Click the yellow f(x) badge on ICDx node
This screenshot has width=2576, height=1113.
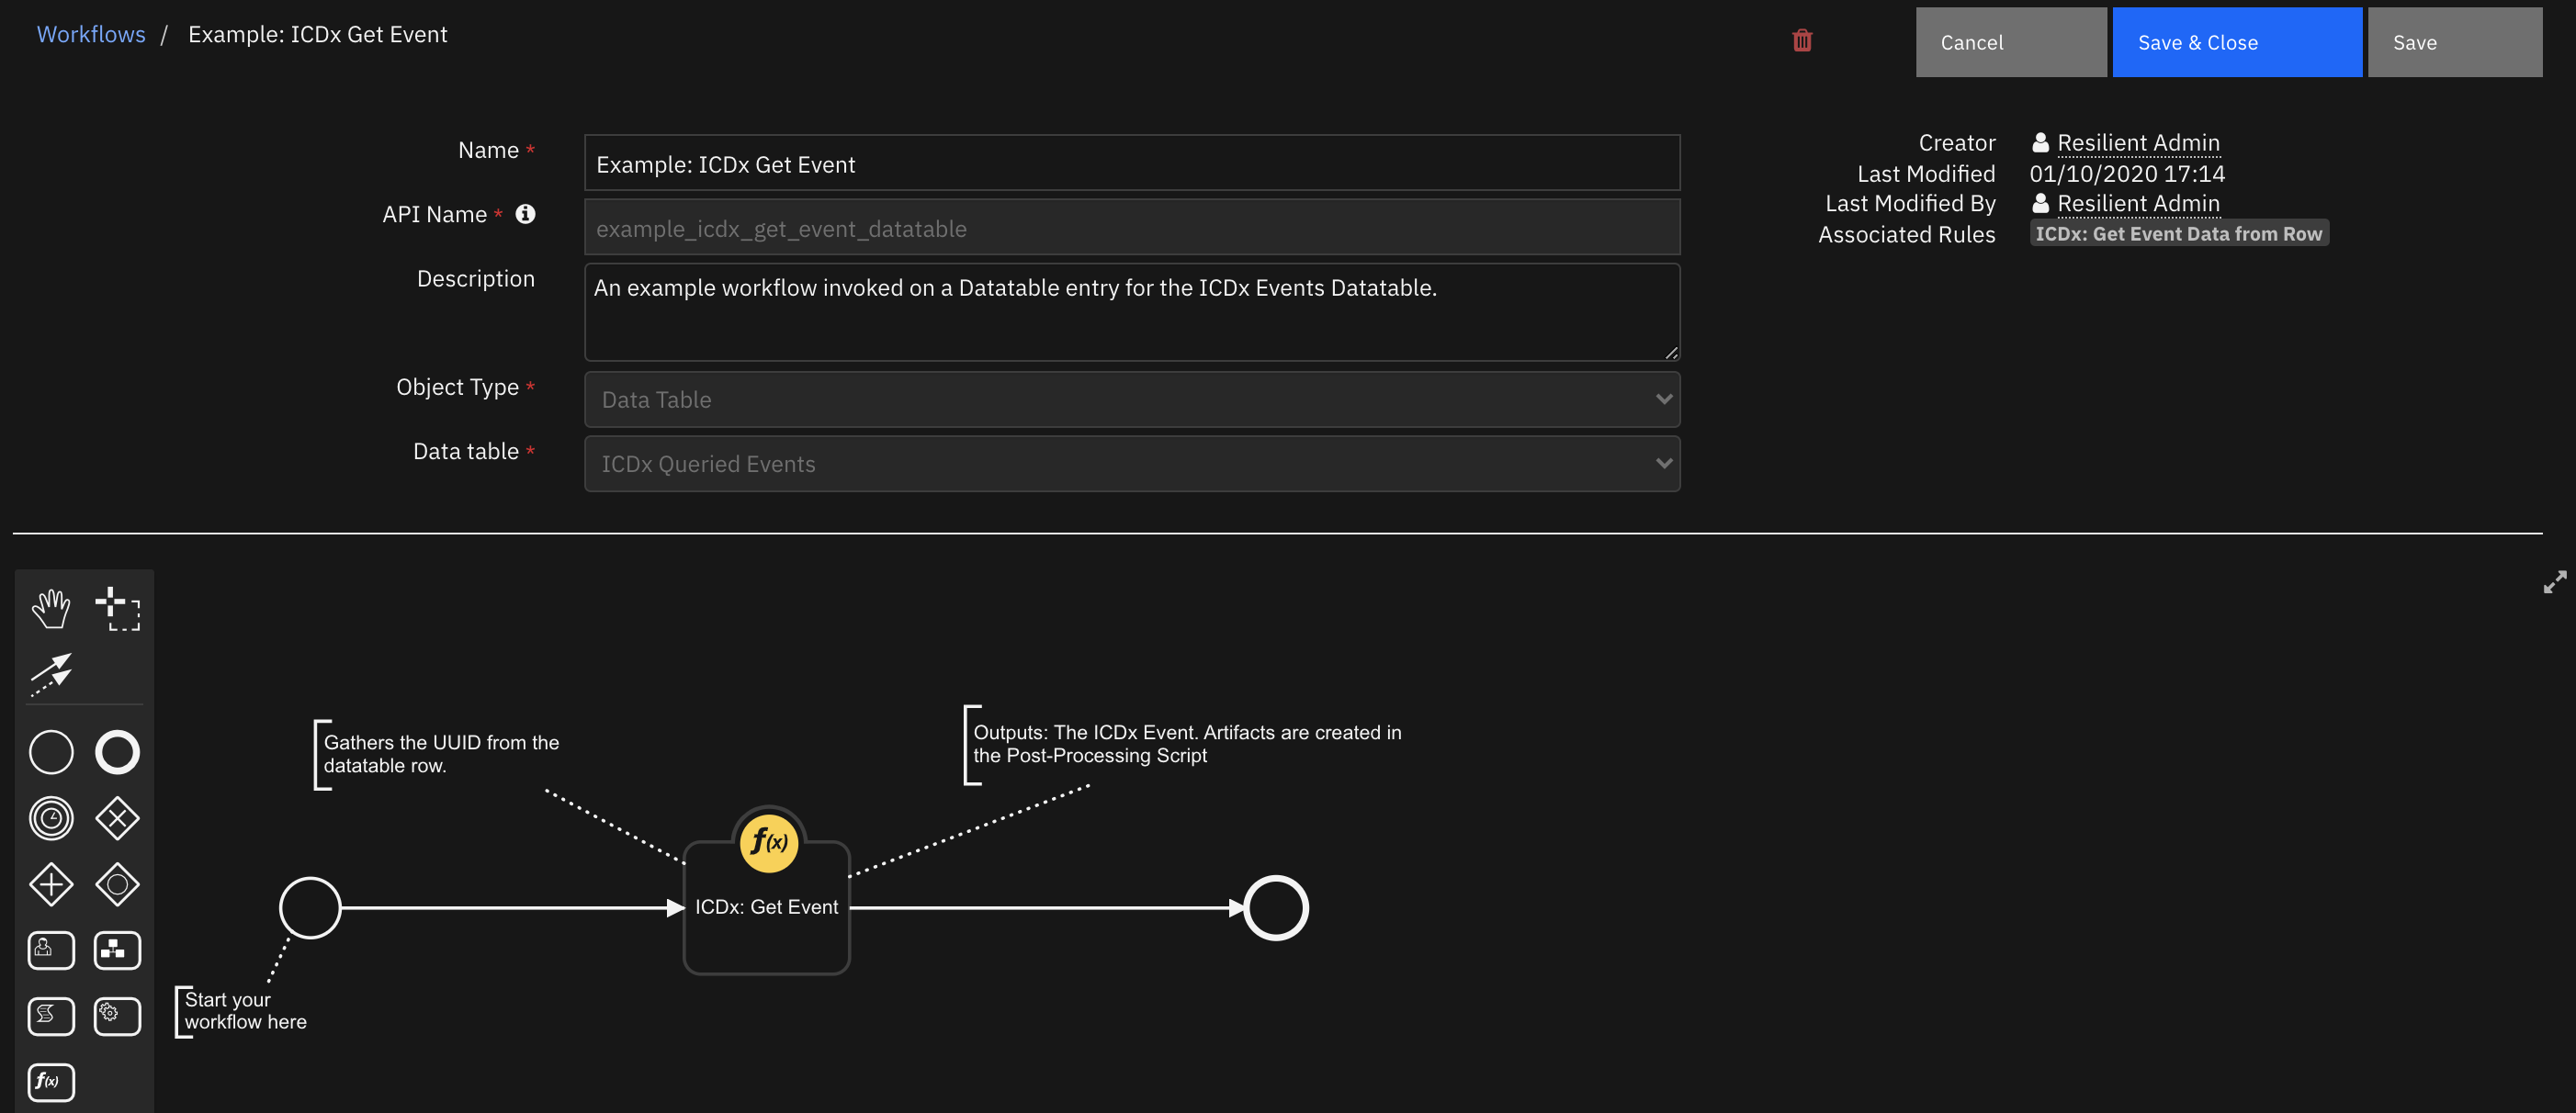coord(768,841)
